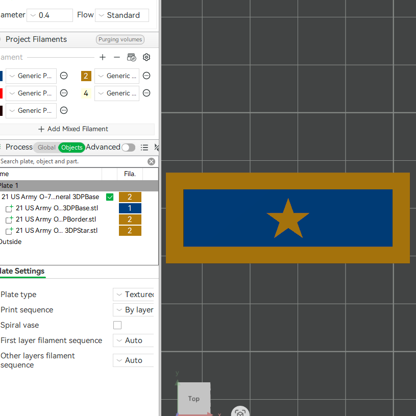Open Other layers filament sequence dropdown
416x416 pixels.
click(133, 360)
